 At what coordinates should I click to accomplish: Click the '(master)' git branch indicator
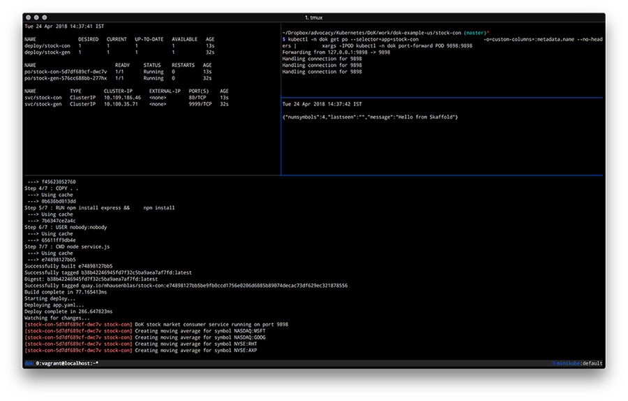click(x=473, y=33)
